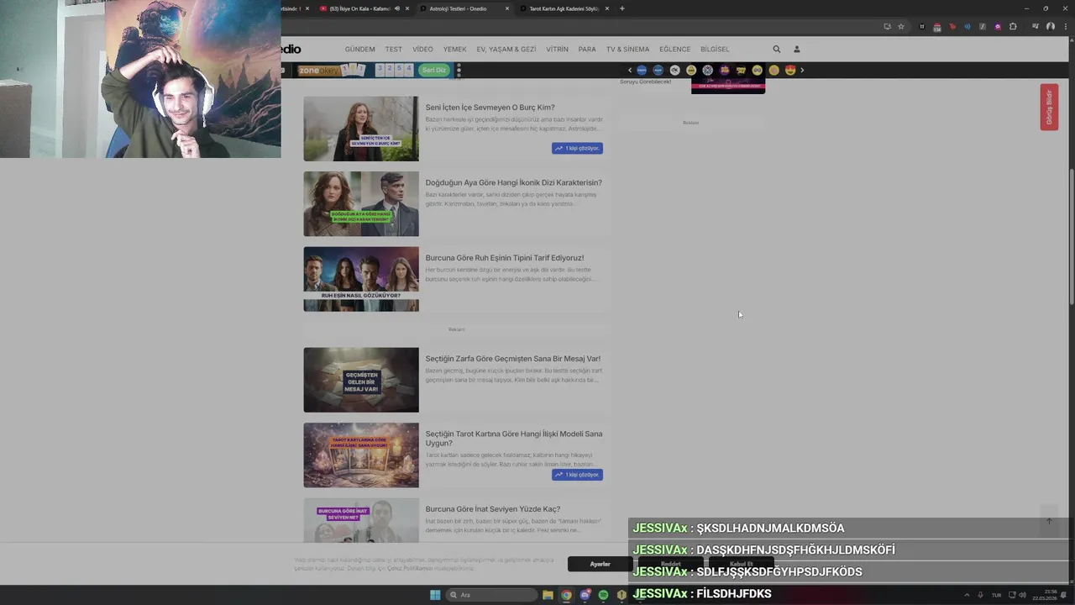Click the cookie Ayarlar button
The image size is (1075, 605).
(600, 564)
